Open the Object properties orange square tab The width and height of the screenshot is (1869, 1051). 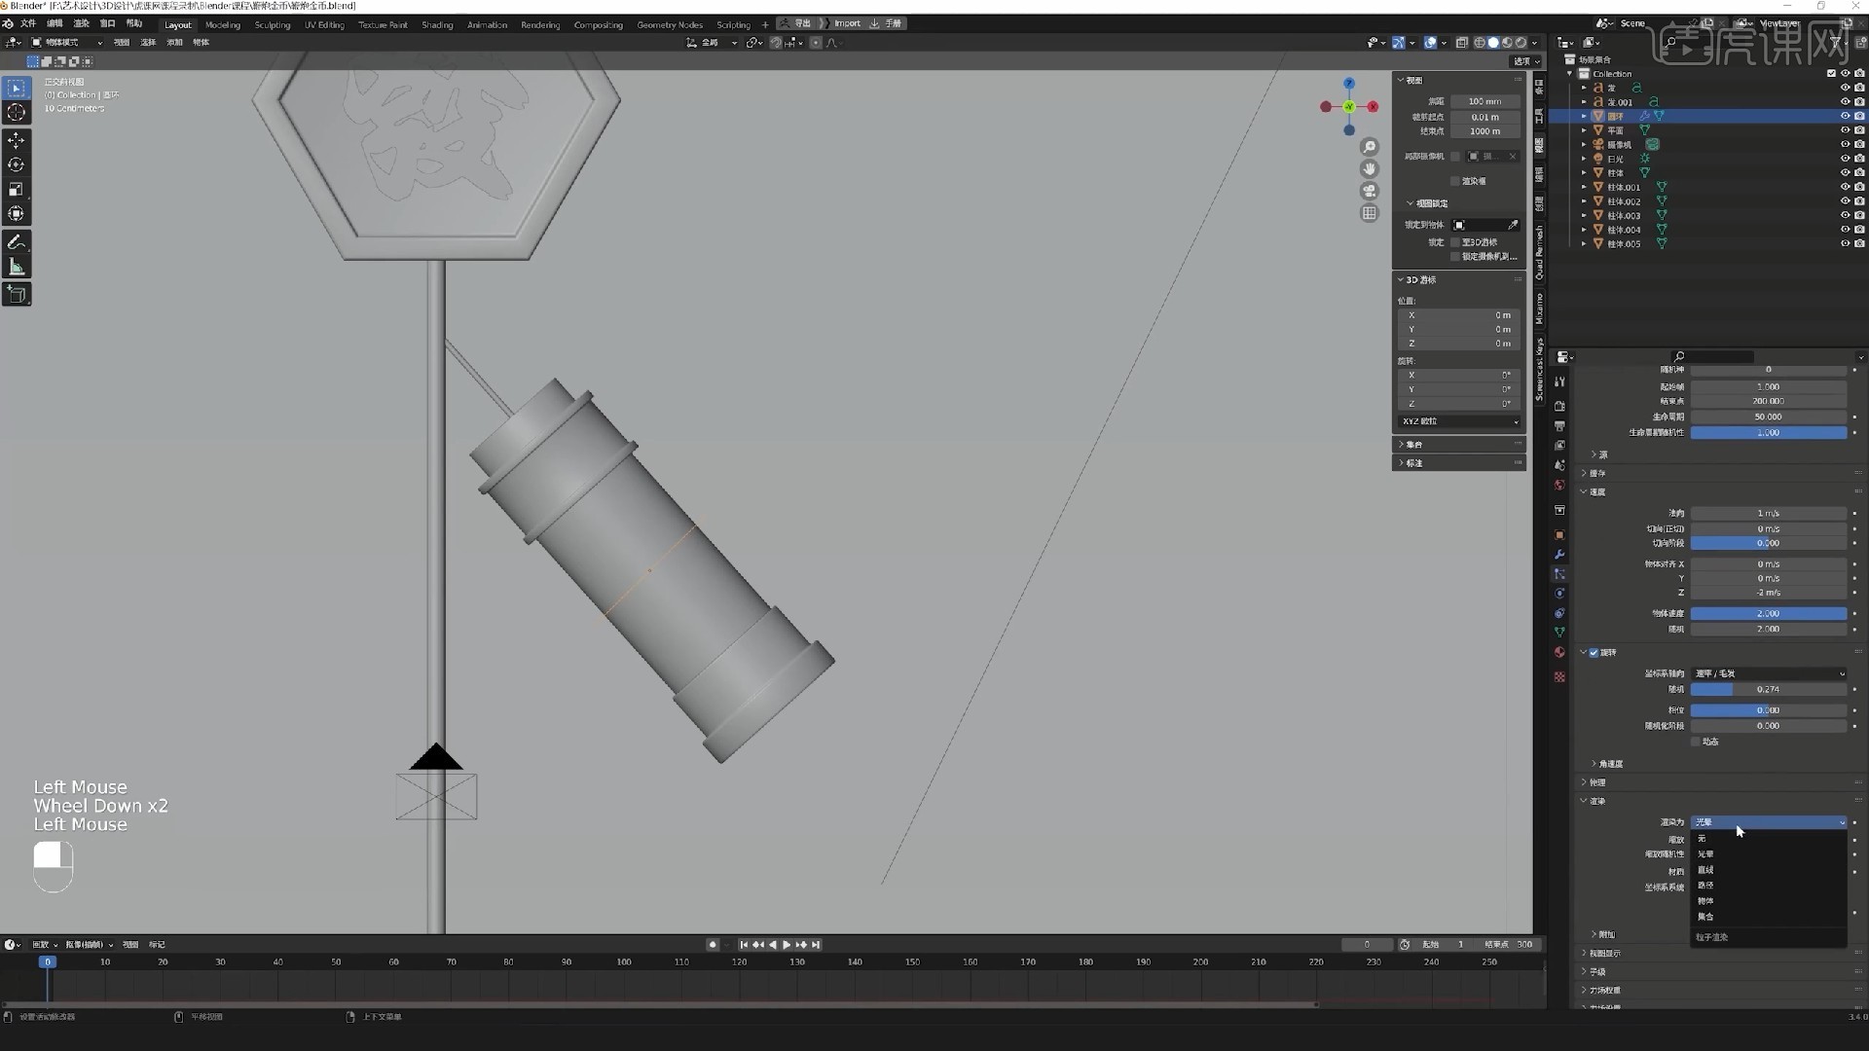(x=1559, y=535)
